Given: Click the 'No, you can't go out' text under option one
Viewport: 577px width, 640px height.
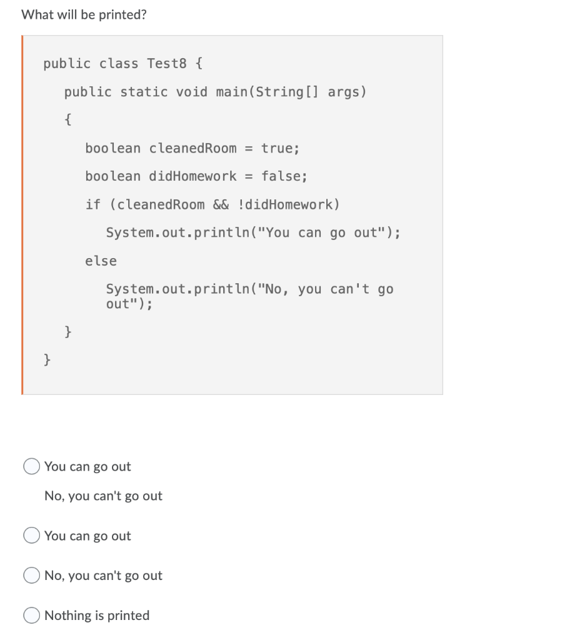Looking at the screenshot, I should pos(103,496).
